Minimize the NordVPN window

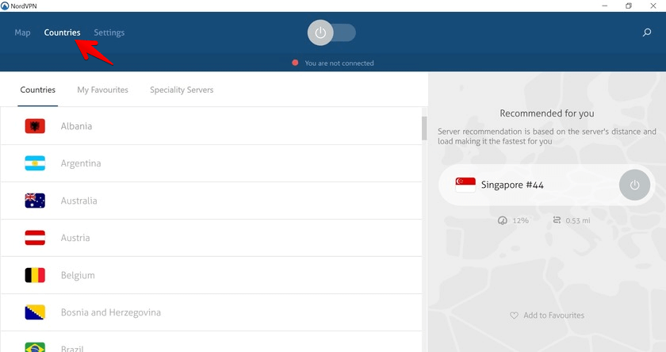click(604, 6)
